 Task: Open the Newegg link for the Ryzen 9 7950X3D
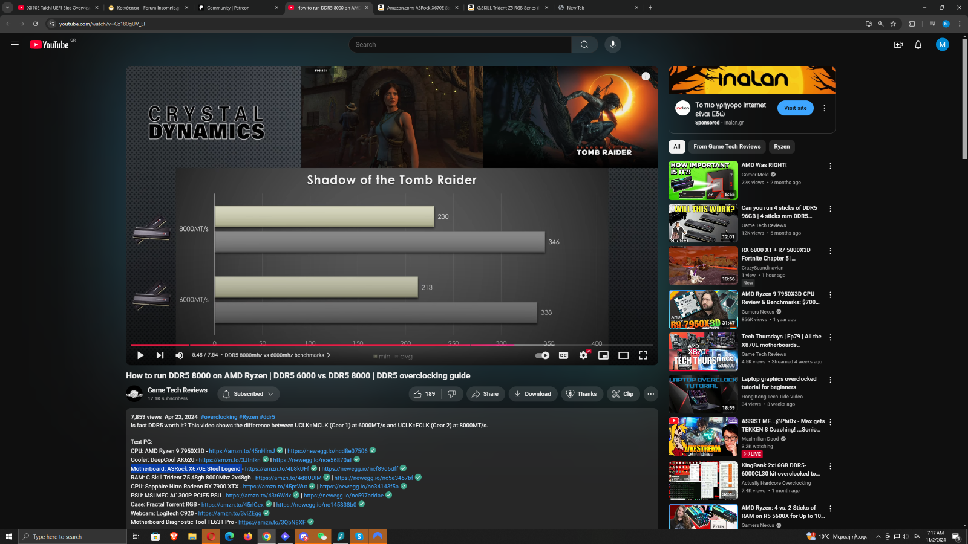coord(327,451)
